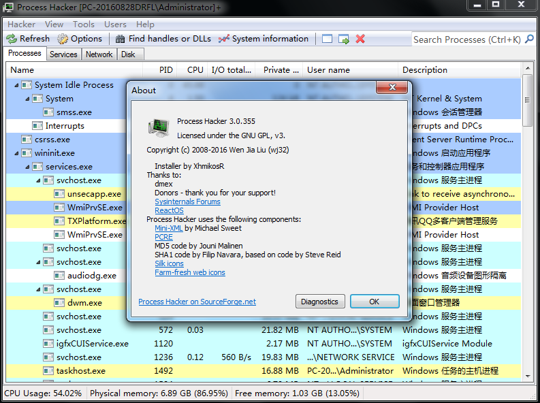Click the Free memory status bar entry
This screenshot has height=403, width=540.
[x=297, y=393]
